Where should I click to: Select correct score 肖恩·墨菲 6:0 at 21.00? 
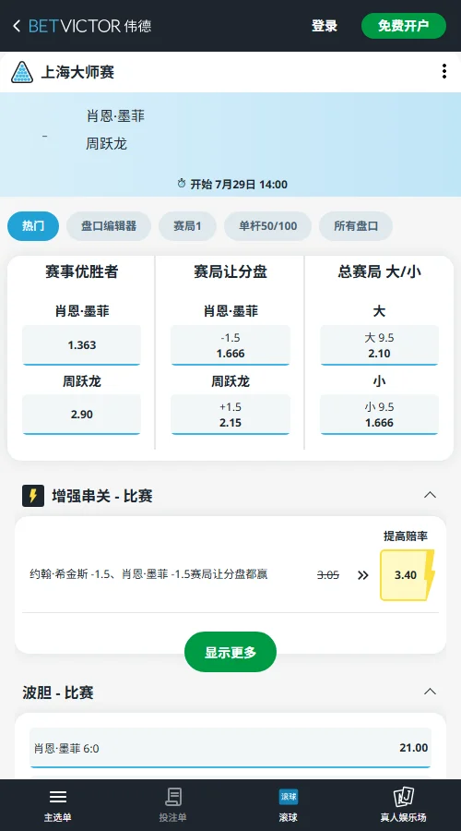click(x=230, y=748)
